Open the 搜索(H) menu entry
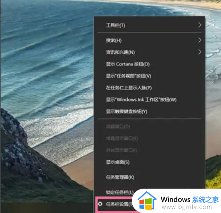 (149, 40)
